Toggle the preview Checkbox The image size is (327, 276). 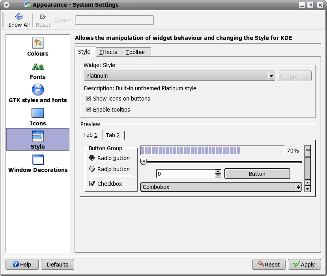[x=92, y=183]
